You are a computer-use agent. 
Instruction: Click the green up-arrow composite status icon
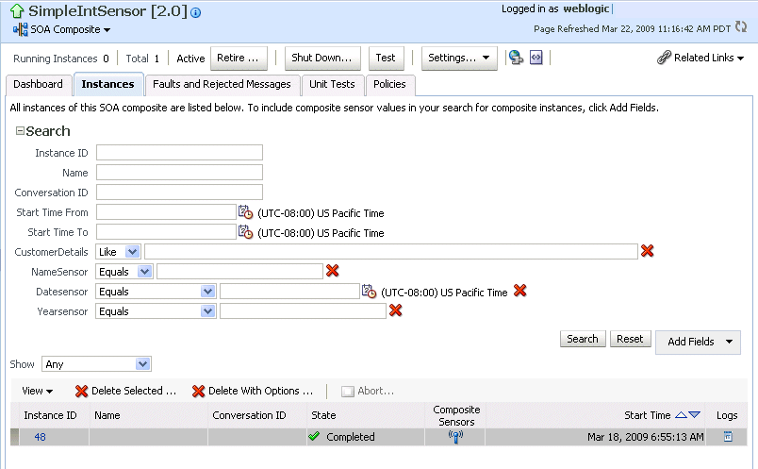point(17,10)
